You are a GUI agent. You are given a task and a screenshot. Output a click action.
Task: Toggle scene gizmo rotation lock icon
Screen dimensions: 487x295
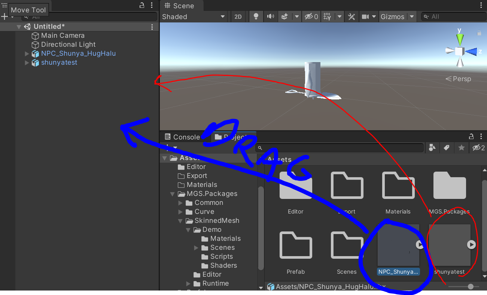coord(479,33)
